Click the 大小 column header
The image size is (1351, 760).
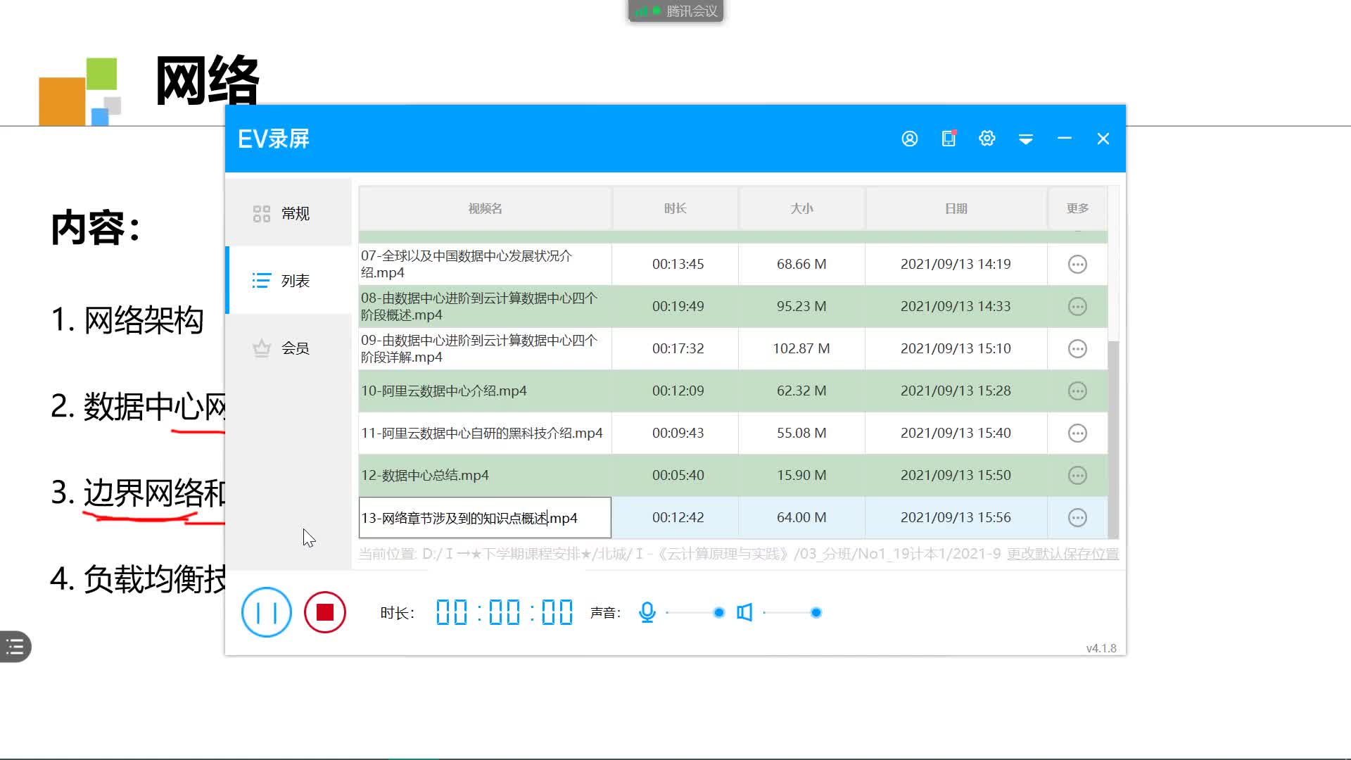[x=801, y=208]
